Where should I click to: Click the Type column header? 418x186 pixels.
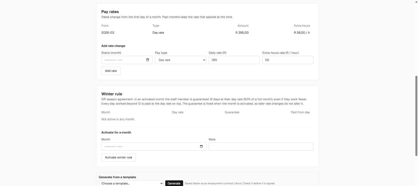coord(156,26)
